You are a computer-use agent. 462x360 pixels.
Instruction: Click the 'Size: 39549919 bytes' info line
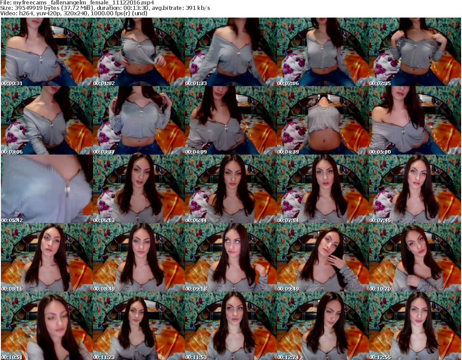pyautogui.click(x=105, y=8)
